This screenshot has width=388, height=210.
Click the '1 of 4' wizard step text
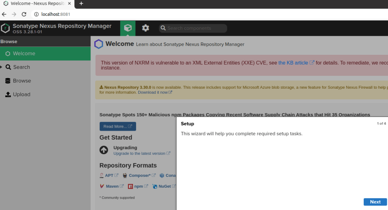(381, 124)
